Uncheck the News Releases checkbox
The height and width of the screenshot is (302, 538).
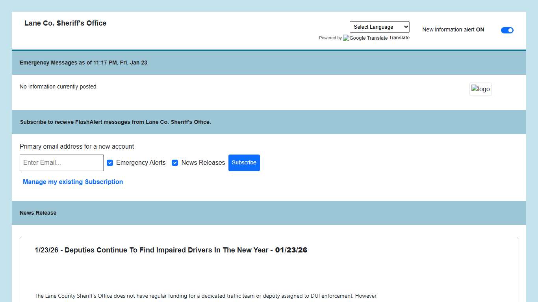pos(175,163)
